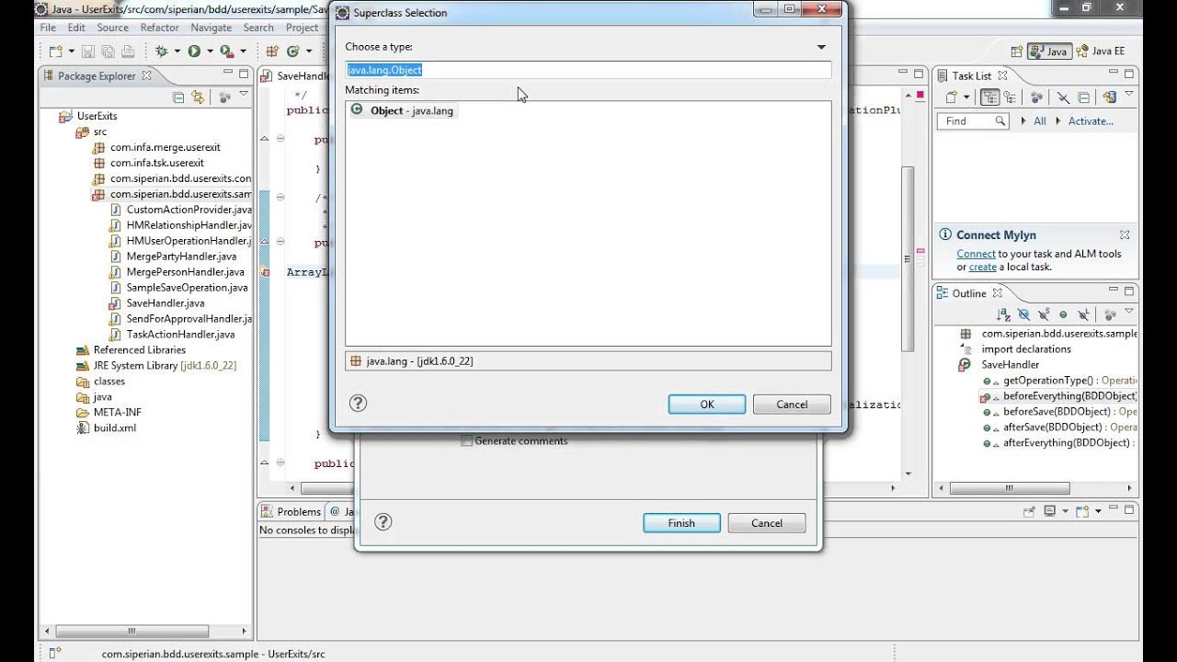Click the New wizard toolbar icon
This screenshot has height=662, width=1177.
click(x=56, y=51)
